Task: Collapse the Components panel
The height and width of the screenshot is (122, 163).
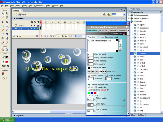Action: (x=130, y=12)
